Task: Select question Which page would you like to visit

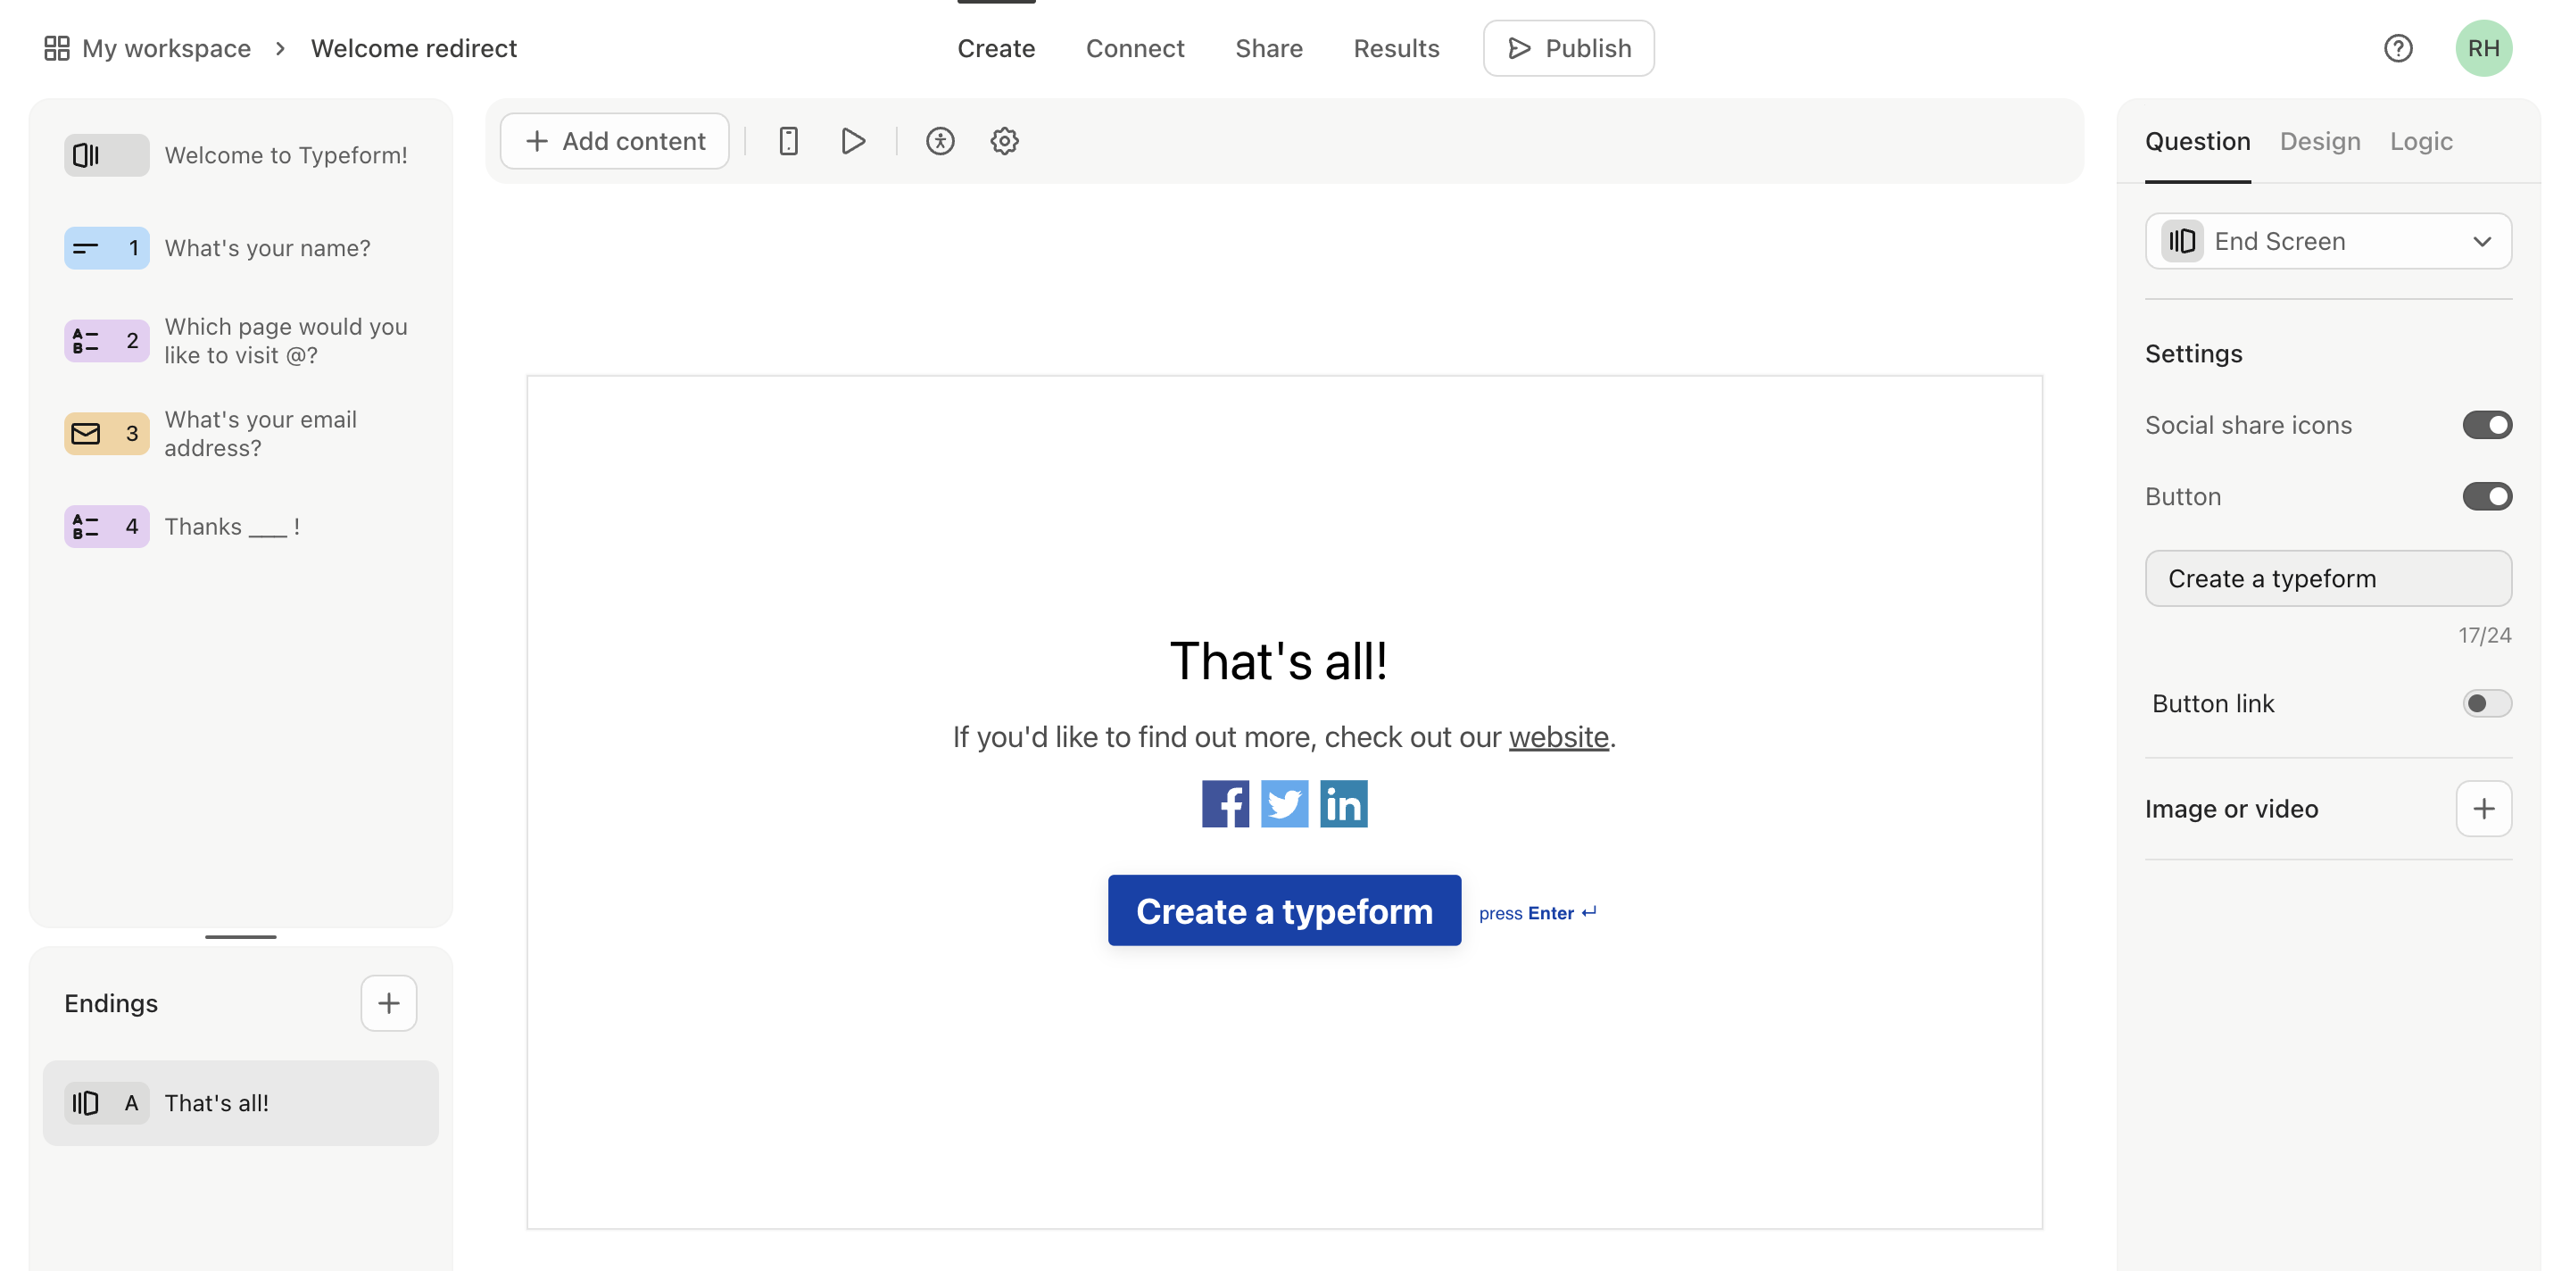Action: [x=240, y=340]
